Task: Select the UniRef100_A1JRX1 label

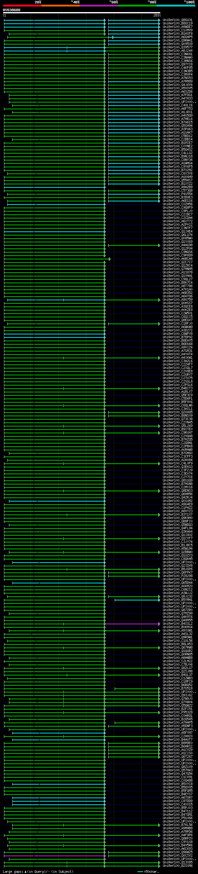Action: (x=177, y=112)
